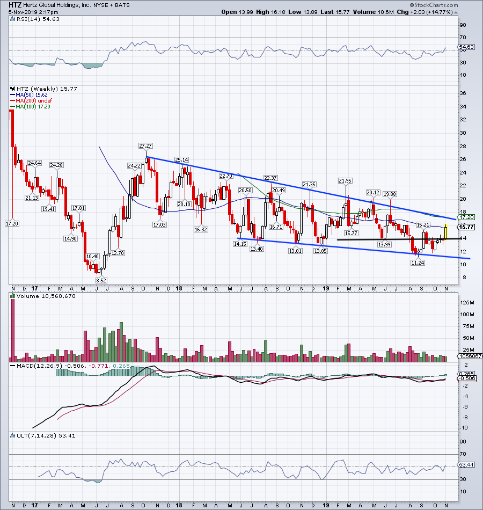
Task: Click the 20.49 price annotation
Action: coord(279,190)
